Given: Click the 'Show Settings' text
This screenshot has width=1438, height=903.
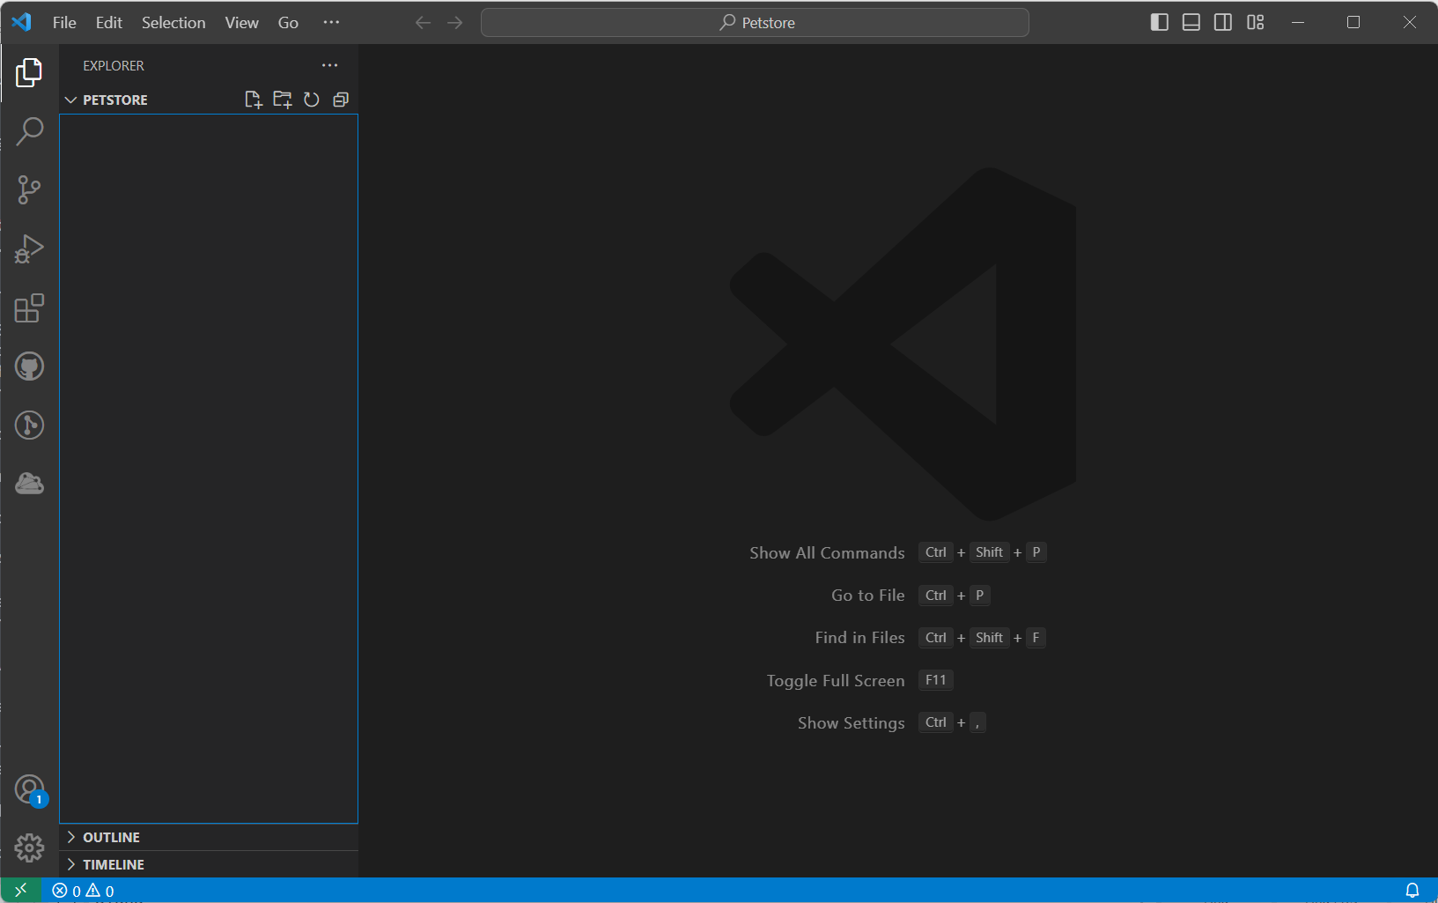Looking at the screenshot, I should point(852,723).
